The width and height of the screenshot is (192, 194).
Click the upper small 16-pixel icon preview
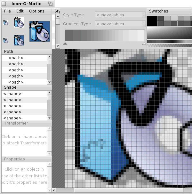5,22
